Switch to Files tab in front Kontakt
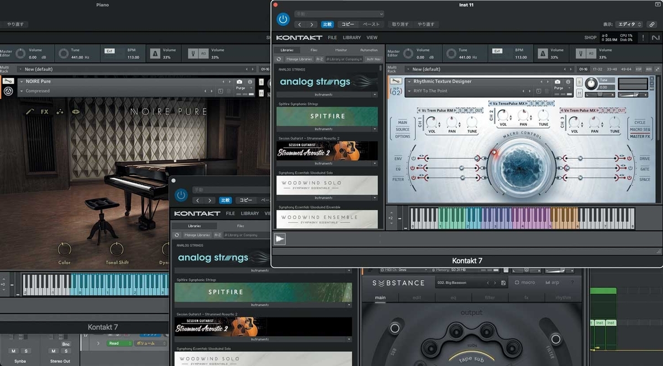 click(314, 50)
